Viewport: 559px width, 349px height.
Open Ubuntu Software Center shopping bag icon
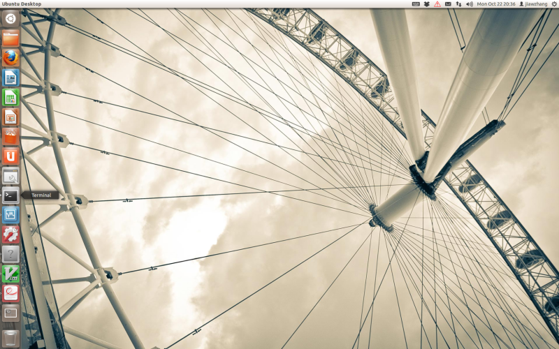pos(10,136)
